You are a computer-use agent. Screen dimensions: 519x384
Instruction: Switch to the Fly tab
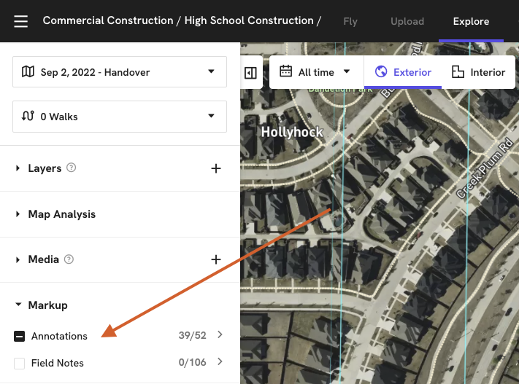[x=350, y=21]
